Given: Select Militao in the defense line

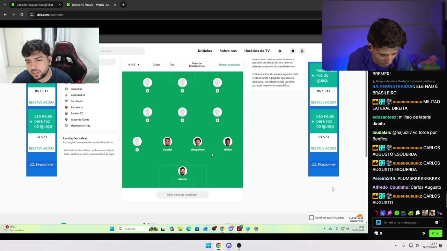Looking at the screenshot, I should [x=228, y=144].
